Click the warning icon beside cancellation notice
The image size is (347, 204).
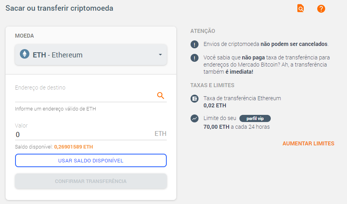(x=194, y=44)
